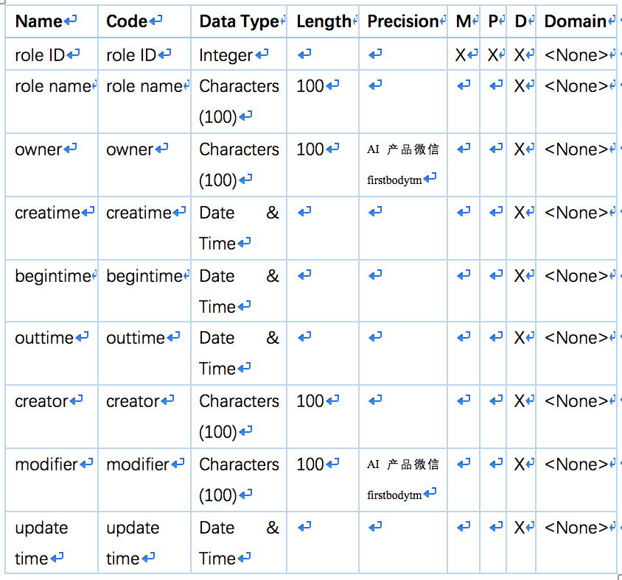
Task: Click the modifier cell in the Code column
Action: [144, 480]
